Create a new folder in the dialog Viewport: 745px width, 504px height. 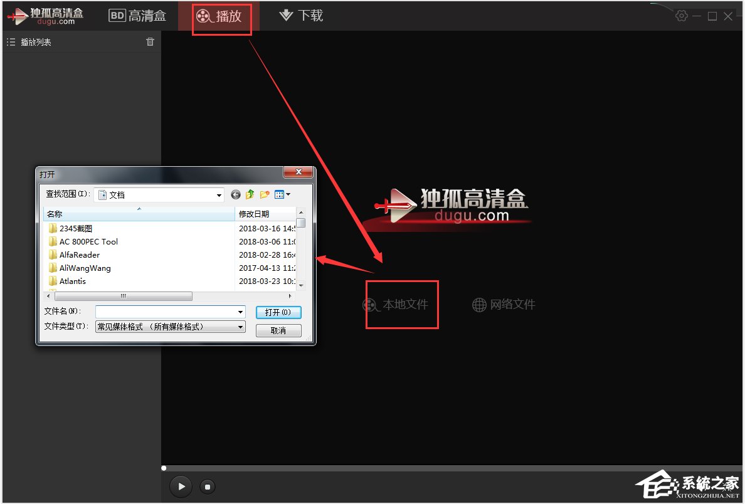[x=264, y=194]
